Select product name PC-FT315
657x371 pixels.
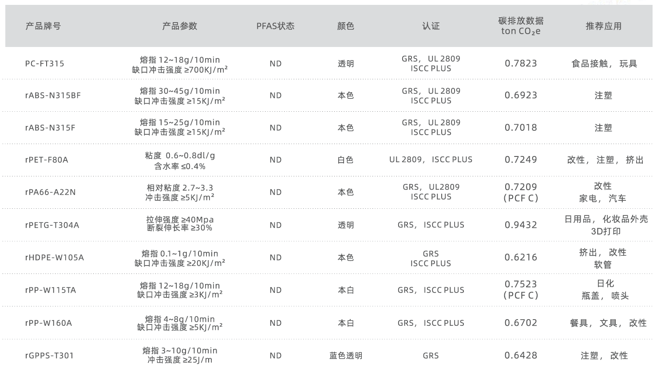pos(45,64)
